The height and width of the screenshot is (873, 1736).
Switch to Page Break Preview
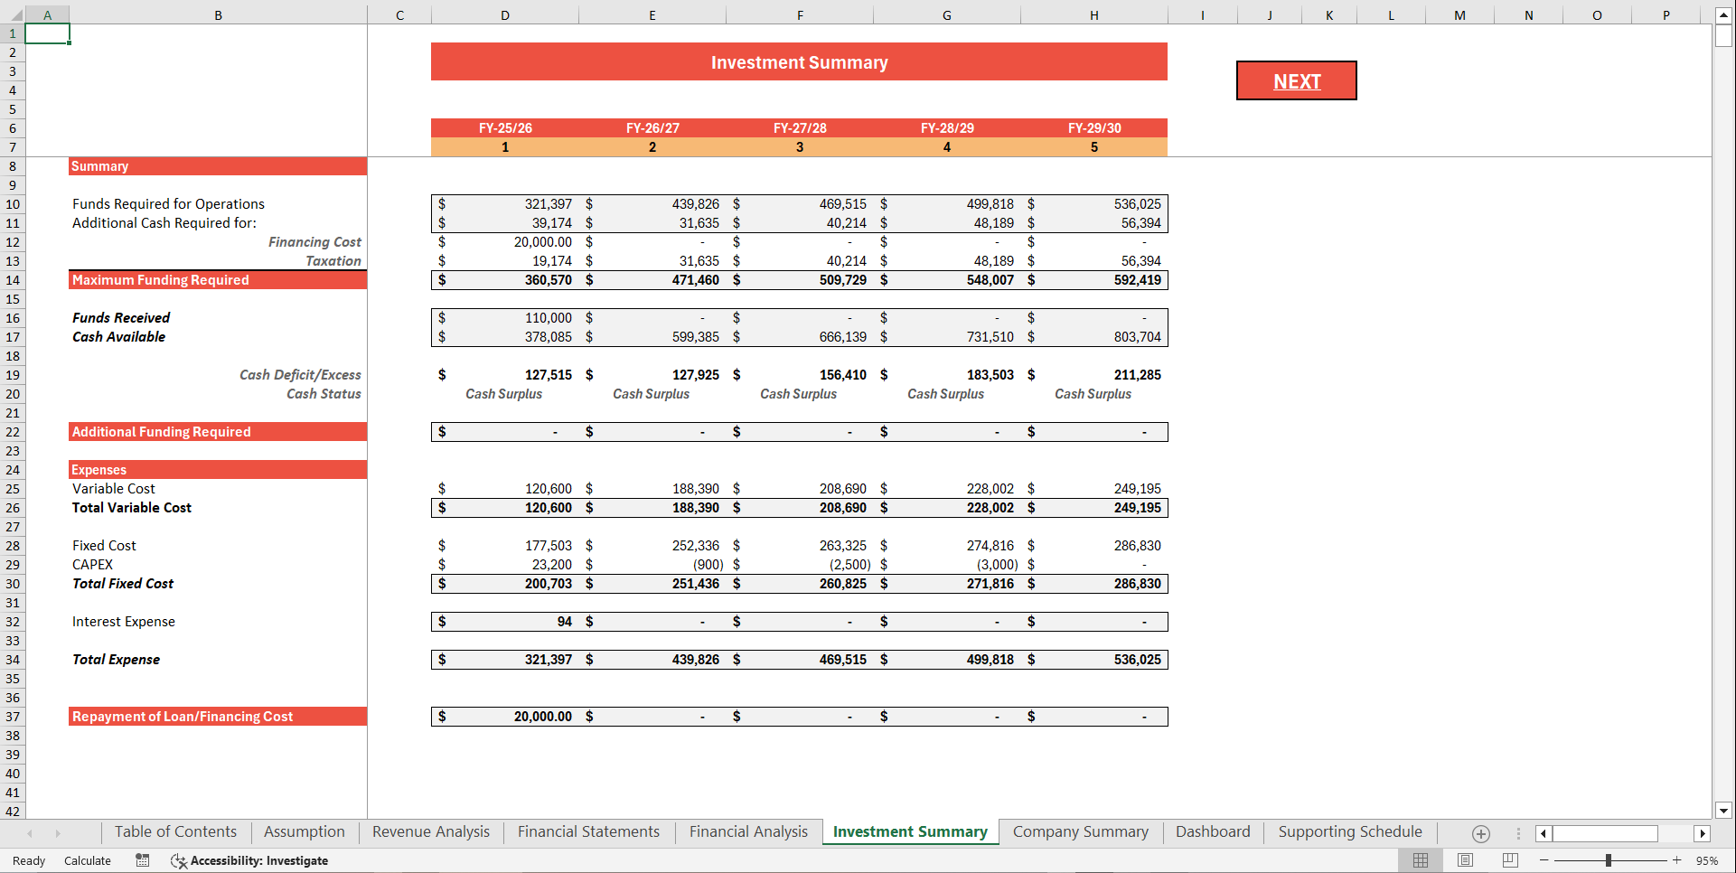tap(1506, 860)
